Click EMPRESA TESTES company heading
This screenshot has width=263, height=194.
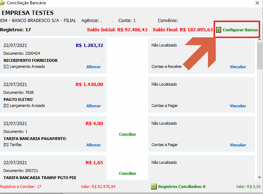point(28,13)
